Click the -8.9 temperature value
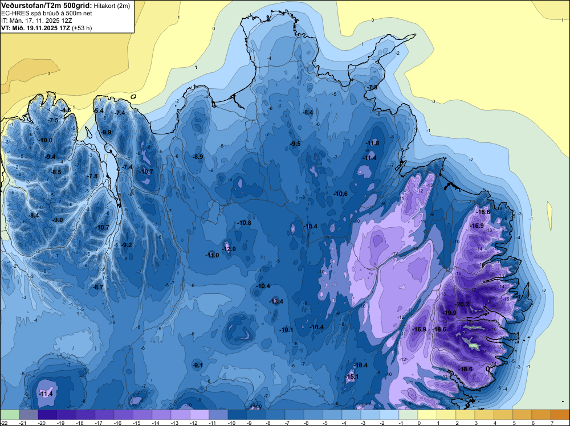 [197, 157]
